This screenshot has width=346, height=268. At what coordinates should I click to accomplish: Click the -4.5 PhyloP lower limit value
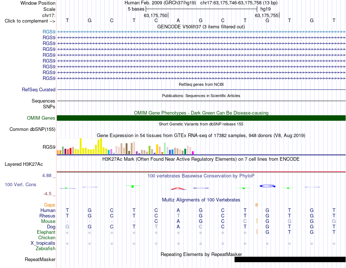pyautogui.click(x=47, y=194)
